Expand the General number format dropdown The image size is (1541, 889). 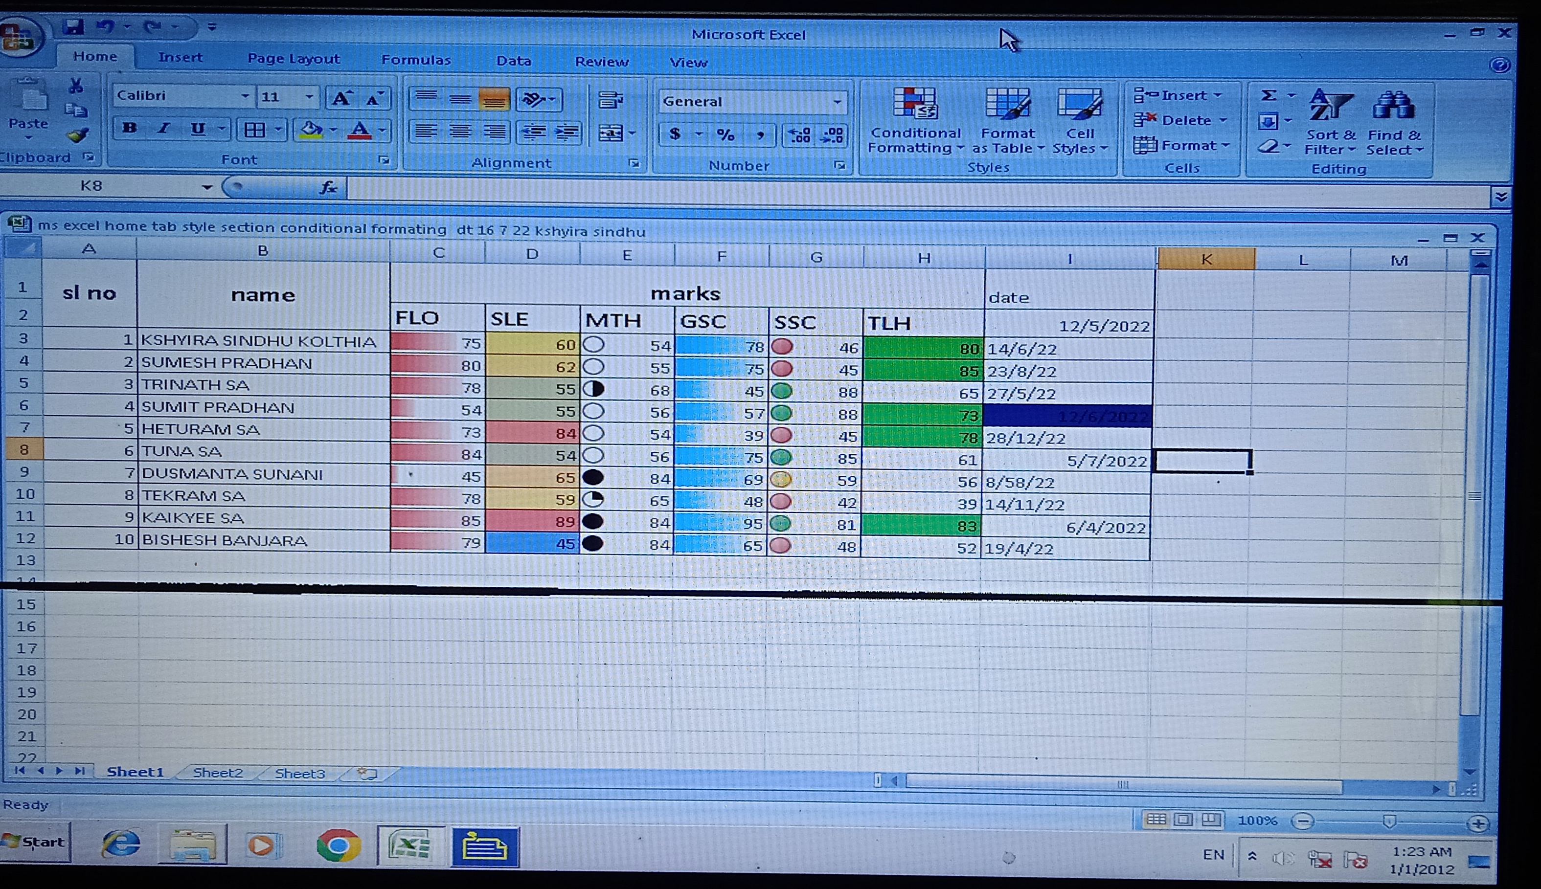click(838, 102)
